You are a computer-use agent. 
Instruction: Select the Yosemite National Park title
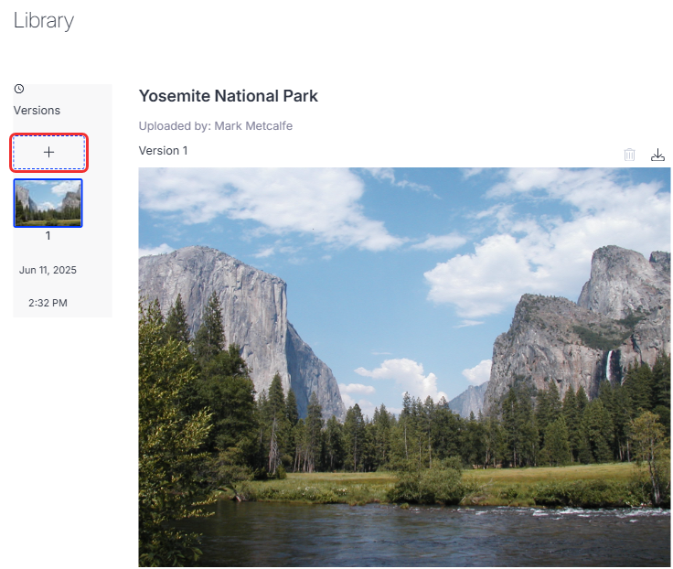tap(229, 96)
